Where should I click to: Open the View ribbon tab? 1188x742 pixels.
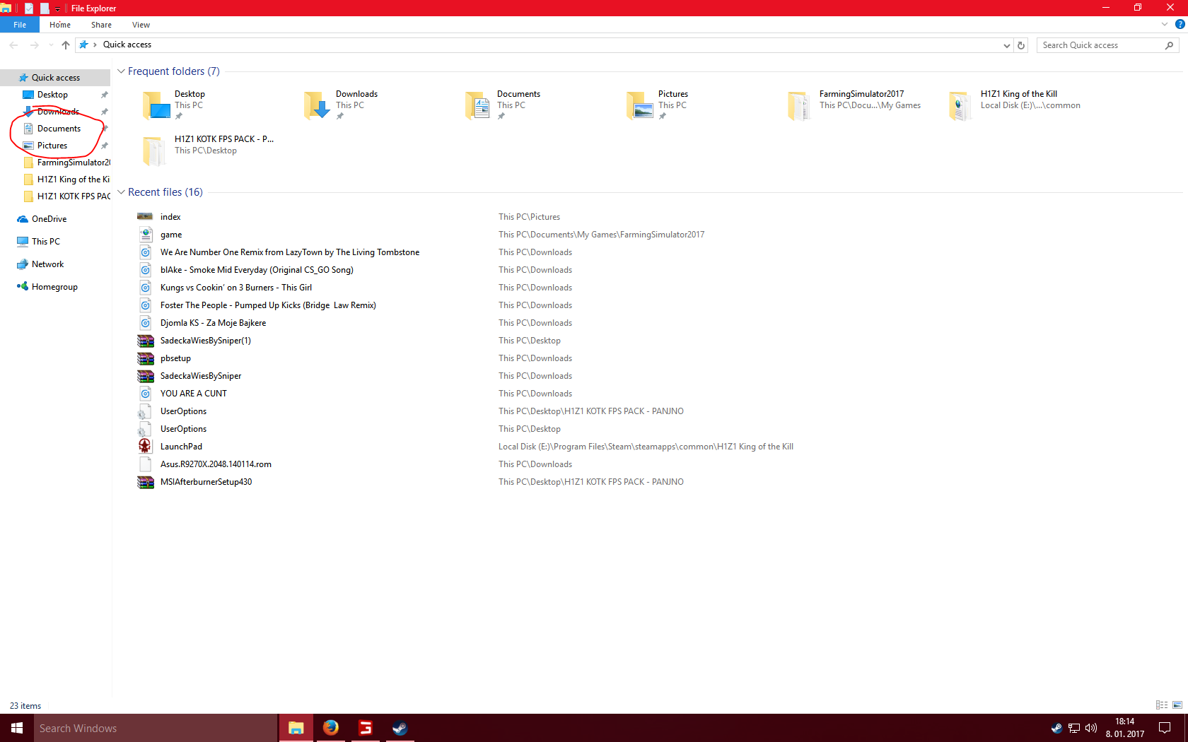(x=141, y=25)
